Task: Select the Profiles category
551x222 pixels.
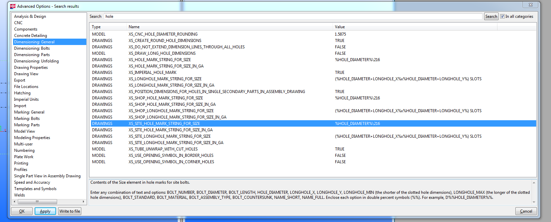Action: [21, 170]
